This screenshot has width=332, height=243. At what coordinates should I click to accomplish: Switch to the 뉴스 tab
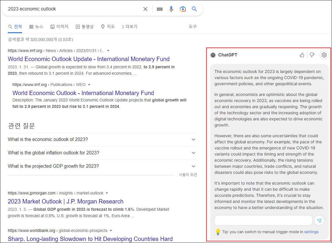click(x=36, y=27)
